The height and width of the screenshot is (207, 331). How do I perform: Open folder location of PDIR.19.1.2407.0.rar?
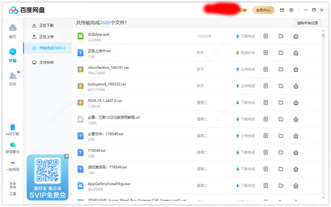[281, 103]
